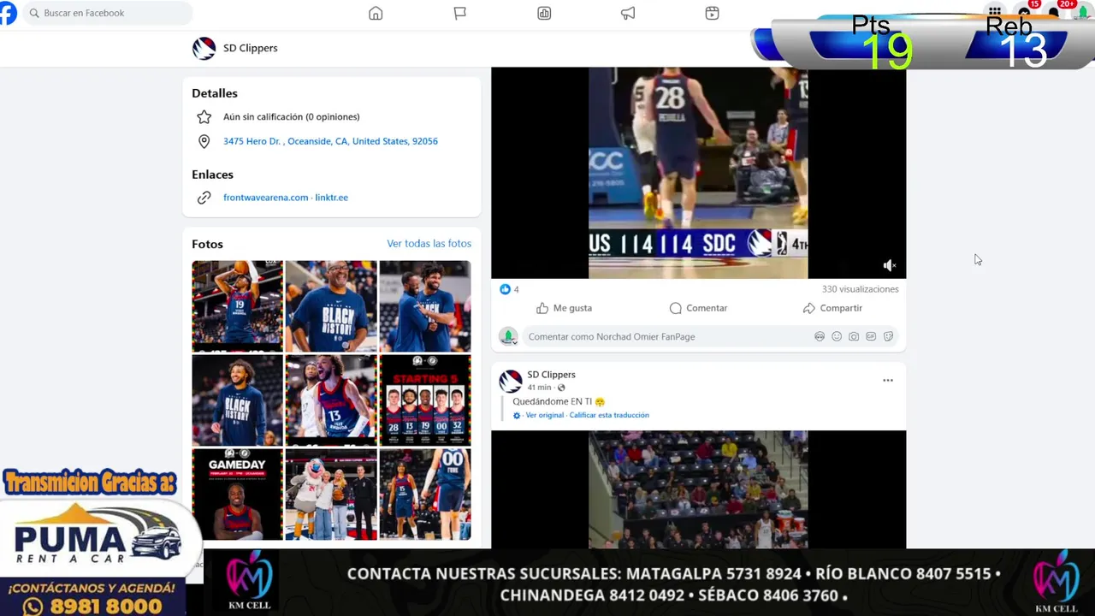Click the Me gusta button
Screen dimensions: 1095x616
coord(564,308)
